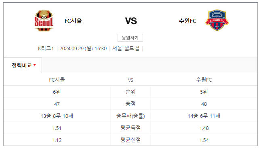The height and width of the screenshot is (148, 261).
Task: Click FC Seoul's record 13승 8무 10패
Action: tap(57, 116)
